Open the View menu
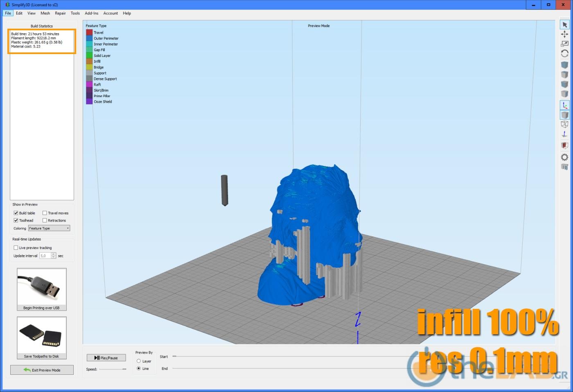The width and height of the screenshot is (573, 392). pos(32,13)
